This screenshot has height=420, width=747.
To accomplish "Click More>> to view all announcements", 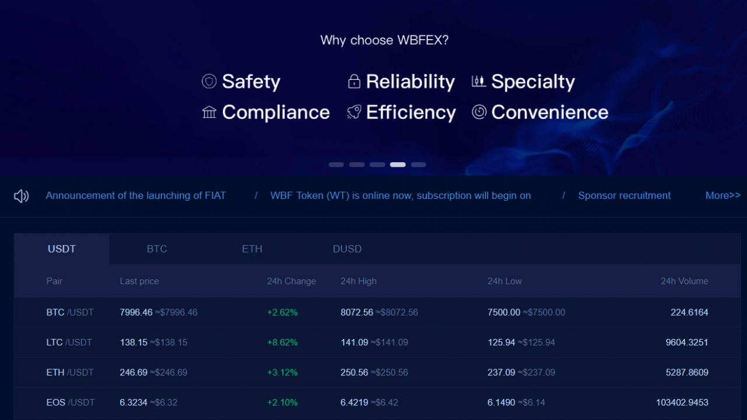I will point(722,196).
